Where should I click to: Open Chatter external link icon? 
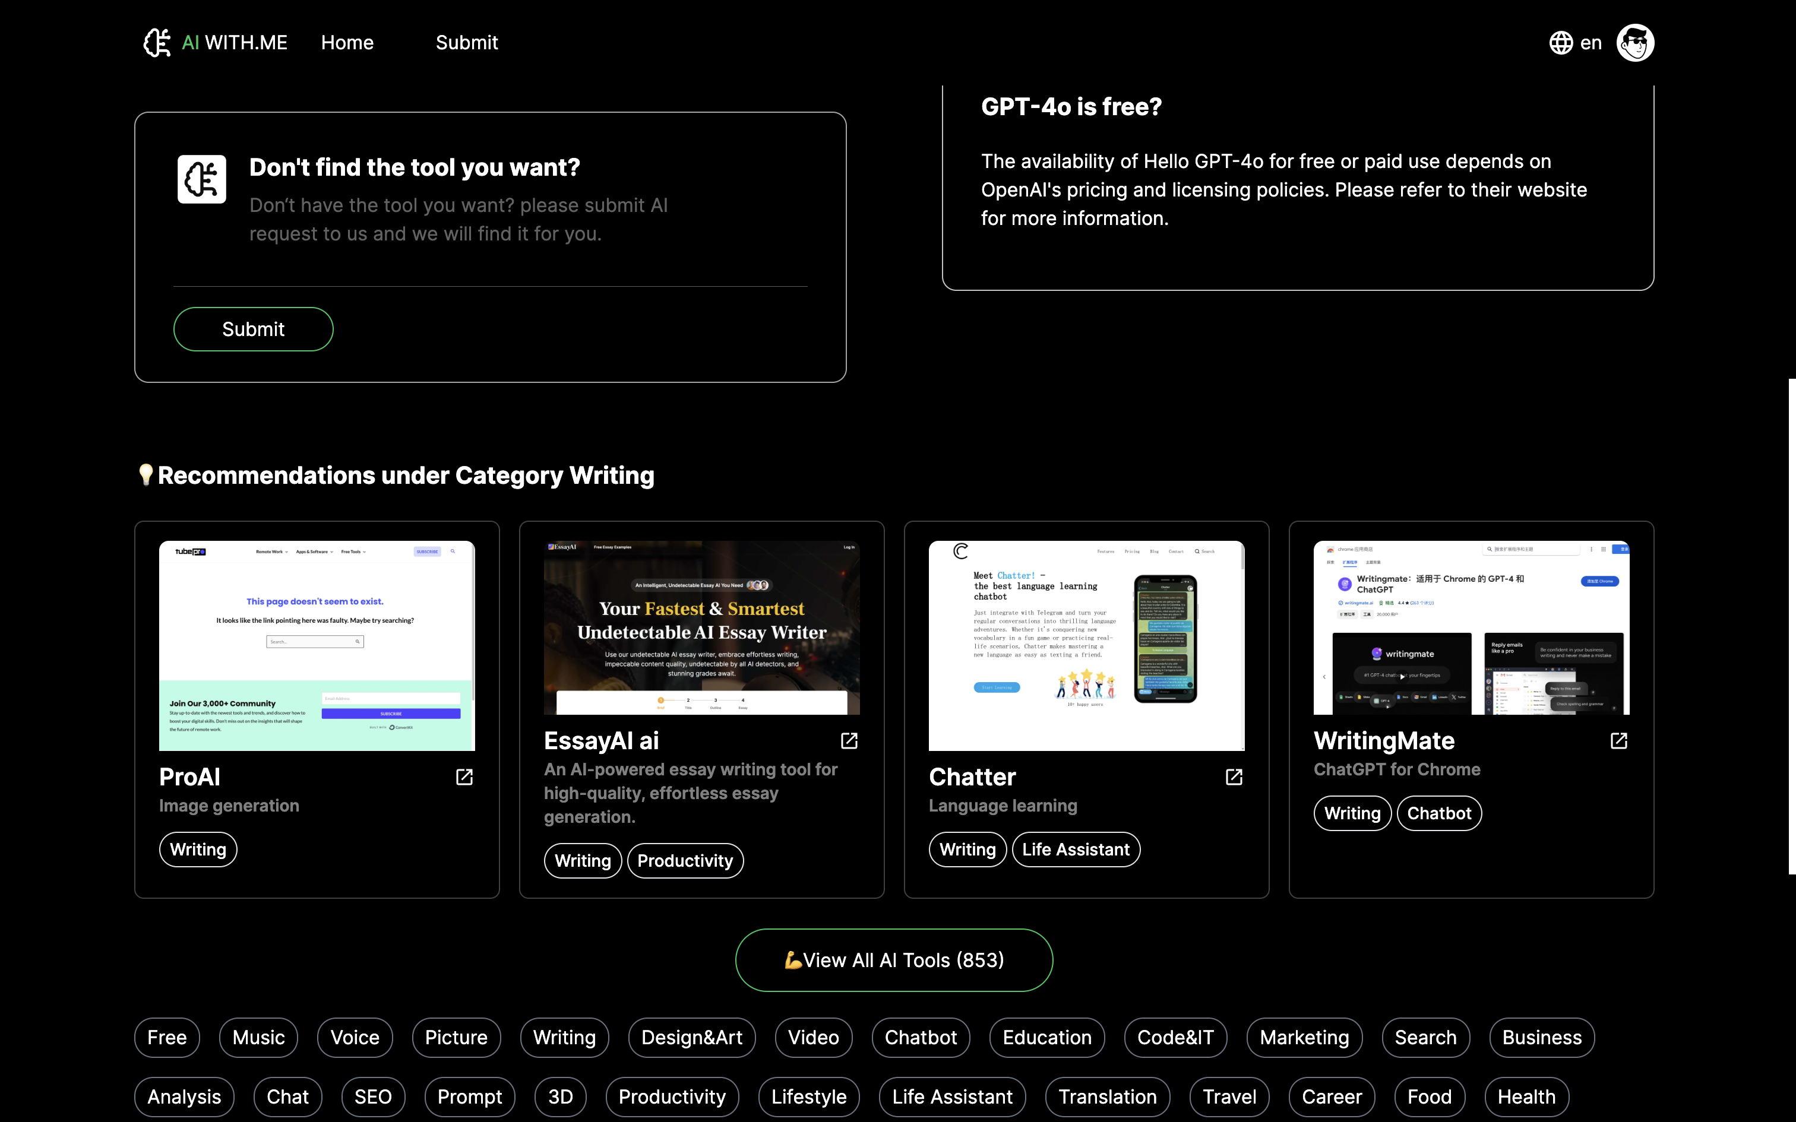click(x=1234, y=777)
